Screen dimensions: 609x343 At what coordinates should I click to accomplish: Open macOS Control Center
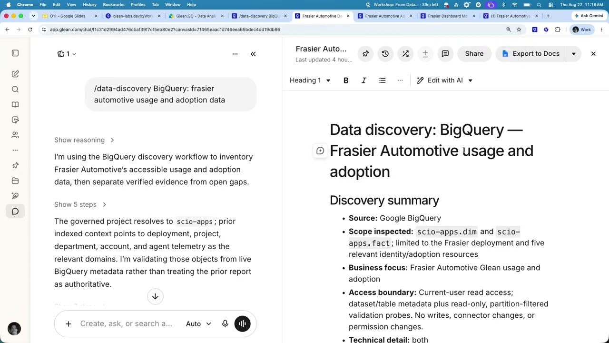[551, 5]
